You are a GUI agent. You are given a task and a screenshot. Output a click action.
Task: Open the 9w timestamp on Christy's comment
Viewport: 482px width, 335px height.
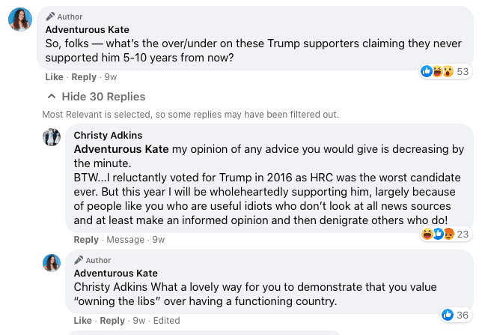(x=159, y=240)
